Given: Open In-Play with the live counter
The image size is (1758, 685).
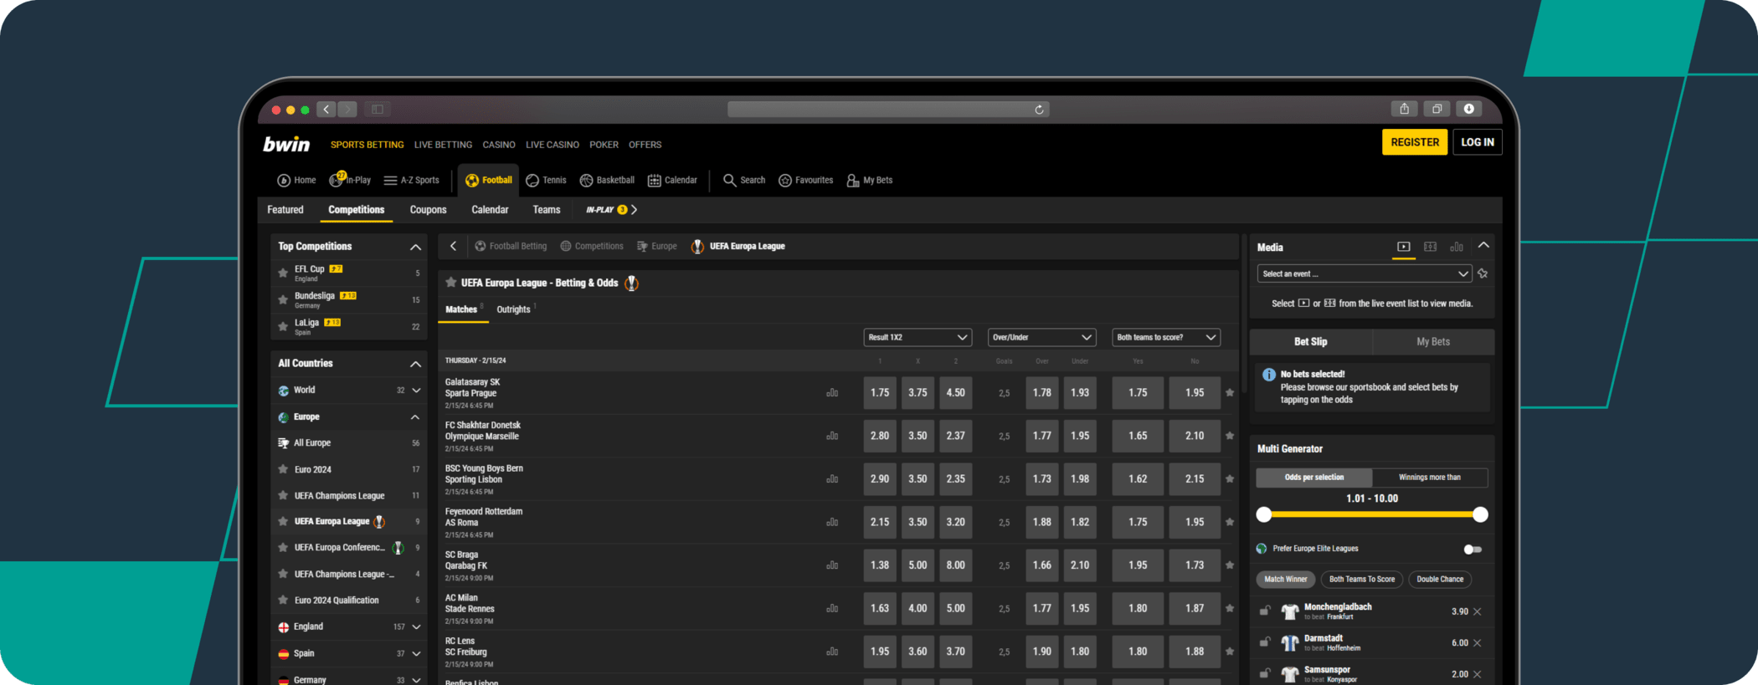Looking at the screenshot, I should 350,180.
